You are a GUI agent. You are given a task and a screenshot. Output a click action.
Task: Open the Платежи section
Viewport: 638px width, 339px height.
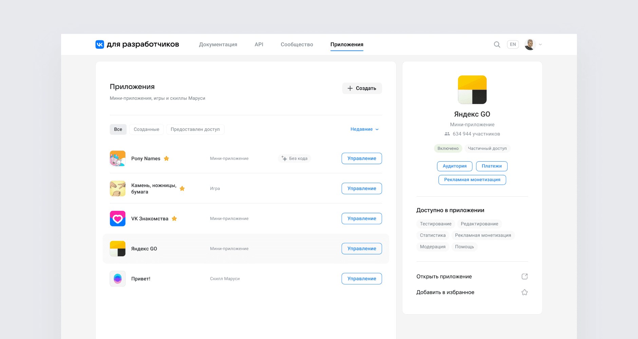[492, 166]
